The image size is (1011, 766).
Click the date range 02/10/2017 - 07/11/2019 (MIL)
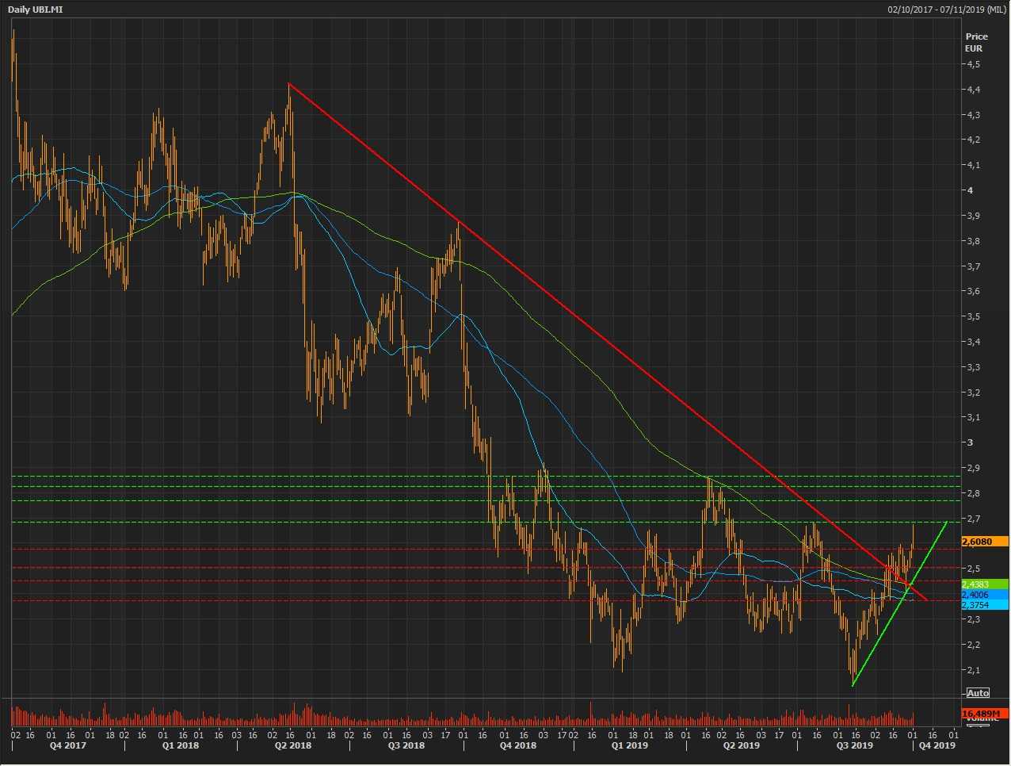click(947, 10)
